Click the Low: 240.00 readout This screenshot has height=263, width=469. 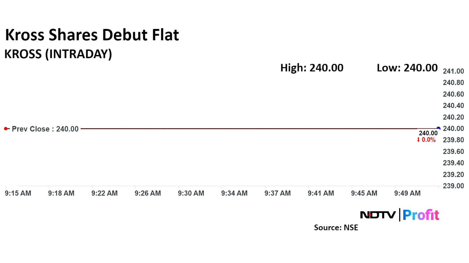407,68
